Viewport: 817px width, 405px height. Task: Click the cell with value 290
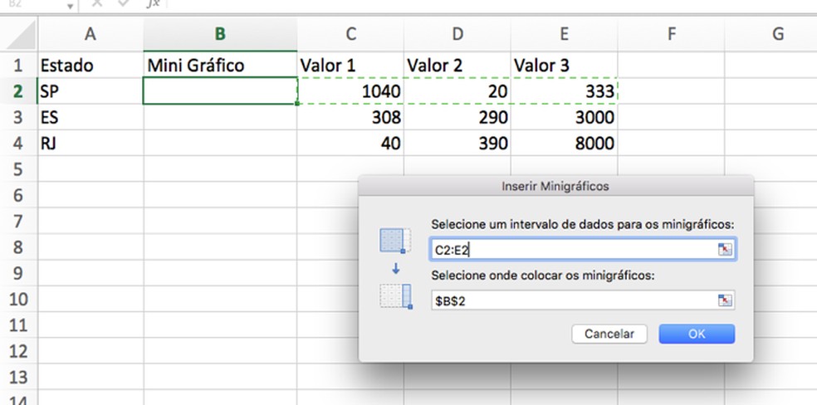(457, 117)
